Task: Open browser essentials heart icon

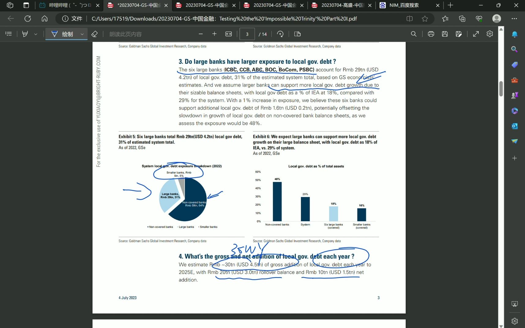Action: (479, 19)
